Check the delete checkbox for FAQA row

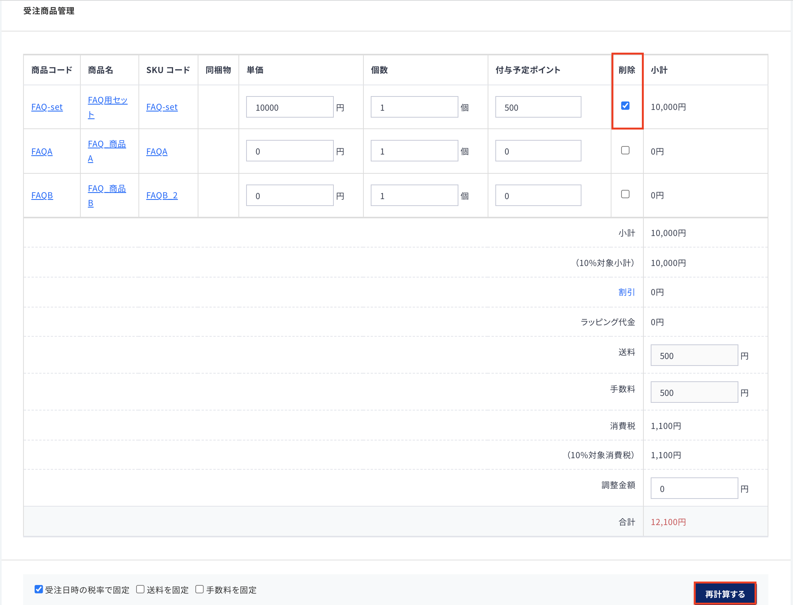point(625,150)
